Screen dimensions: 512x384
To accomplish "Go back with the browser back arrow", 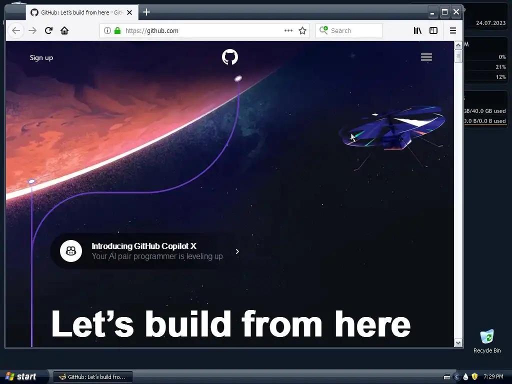I will (15, 30).
